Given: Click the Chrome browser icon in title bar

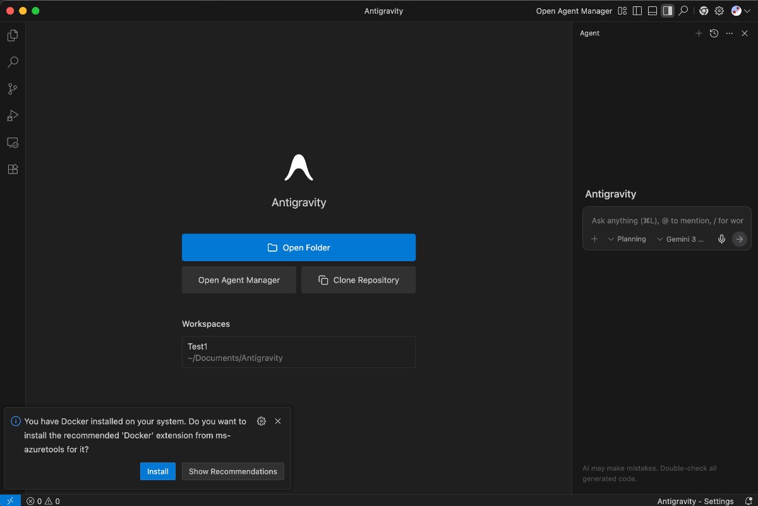Looking at the screenshot, I should [703, 11].
